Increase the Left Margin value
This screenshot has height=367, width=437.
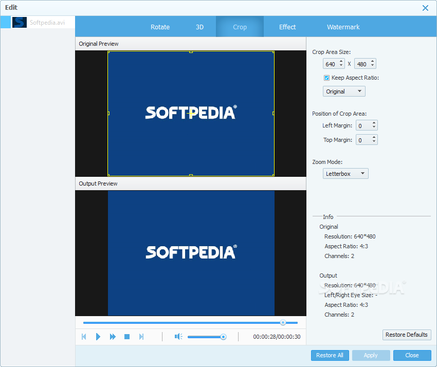[374, 123]
